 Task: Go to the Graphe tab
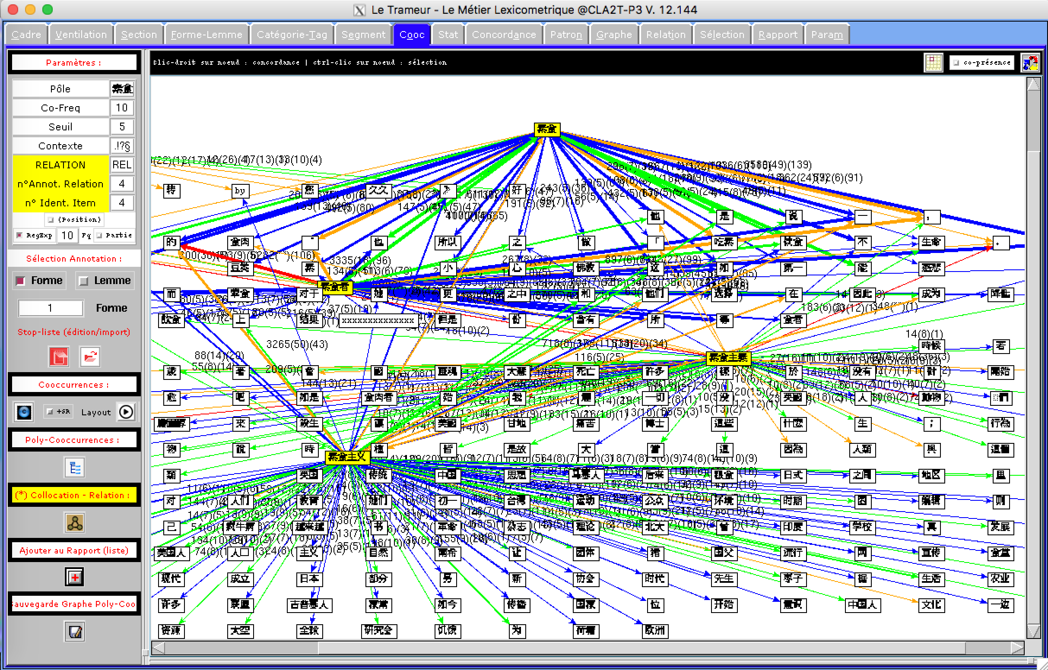[614, 35]
